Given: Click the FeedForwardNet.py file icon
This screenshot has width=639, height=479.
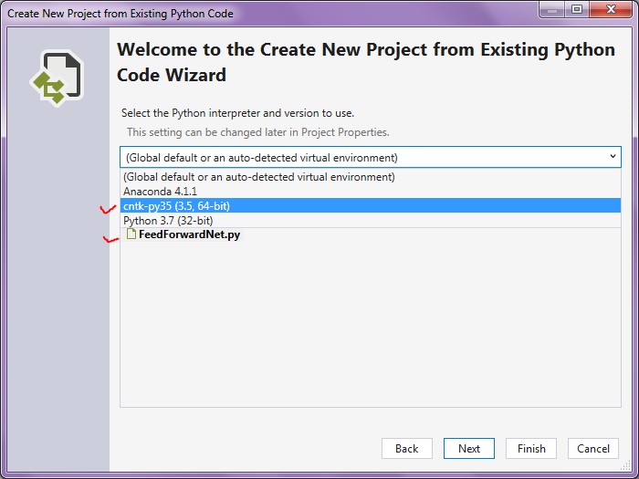Looking at the screenshot, I should (131, 234).
